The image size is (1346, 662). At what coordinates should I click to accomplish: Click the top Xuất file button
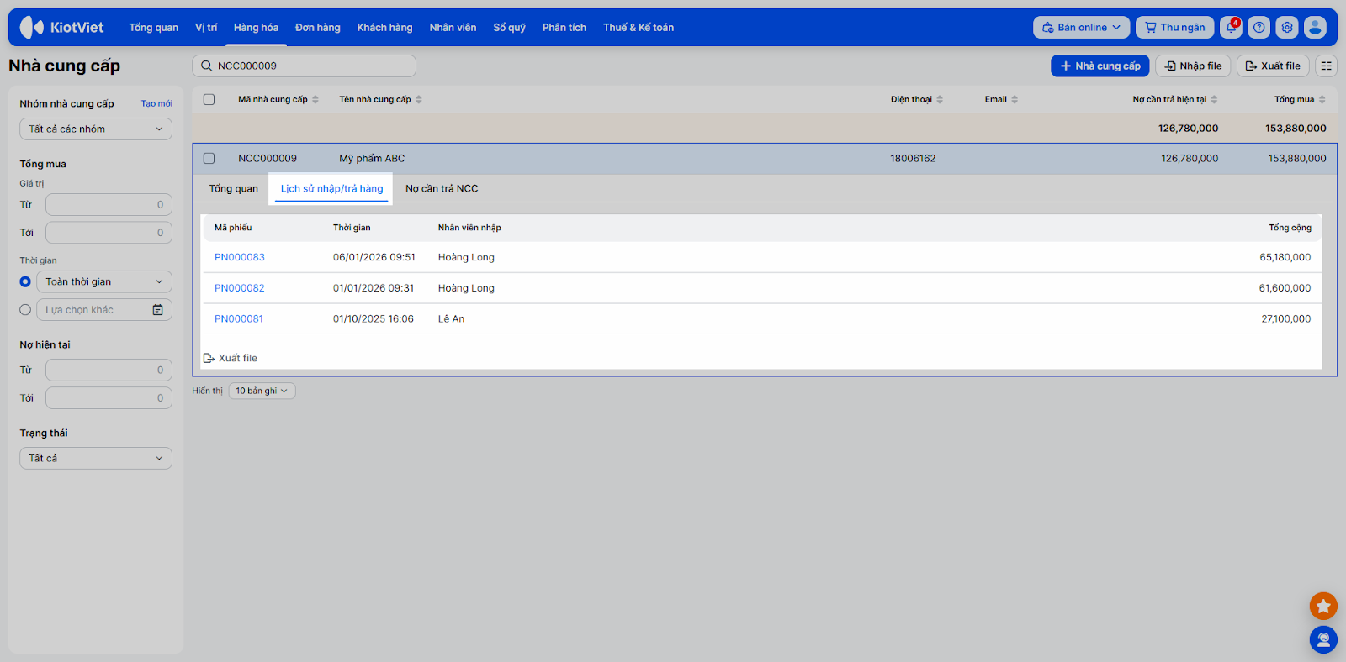1273,66
